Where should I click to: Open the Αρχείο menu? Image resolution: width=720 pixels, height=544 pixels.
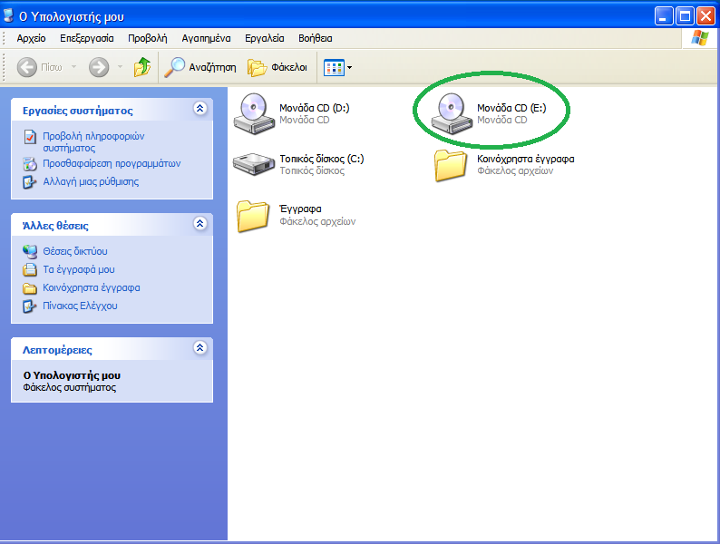pyautogui.click(x=31, y=39)
